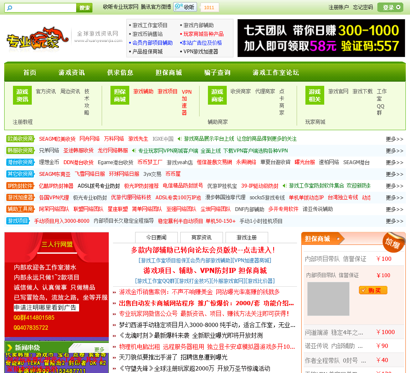Screen dimensions: 410x373
Task: Click the grey product image placeholder
Action: (x=328, y=299)
